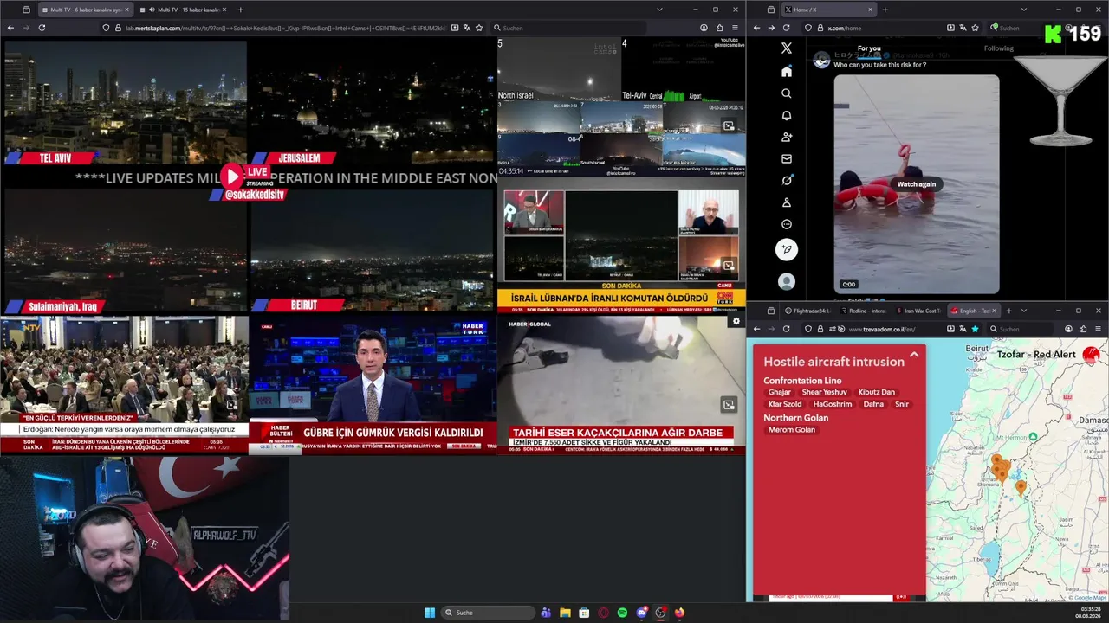Click translate icon in x.com address bar
The width and height of the screenshot is (1109, 623).
coord(961,28)
